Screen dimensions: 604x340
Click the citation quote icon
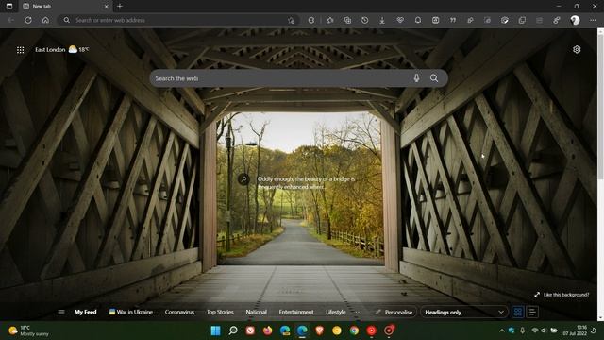pyautogui.click(x=453, y=20)
